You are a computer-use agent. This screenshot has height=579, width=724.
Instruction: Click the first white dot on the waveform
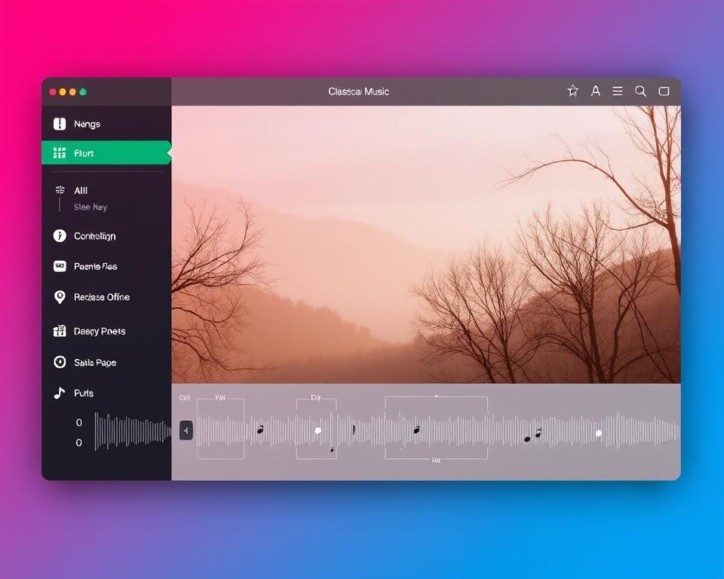pyautogui.click(x=318, y=430)
